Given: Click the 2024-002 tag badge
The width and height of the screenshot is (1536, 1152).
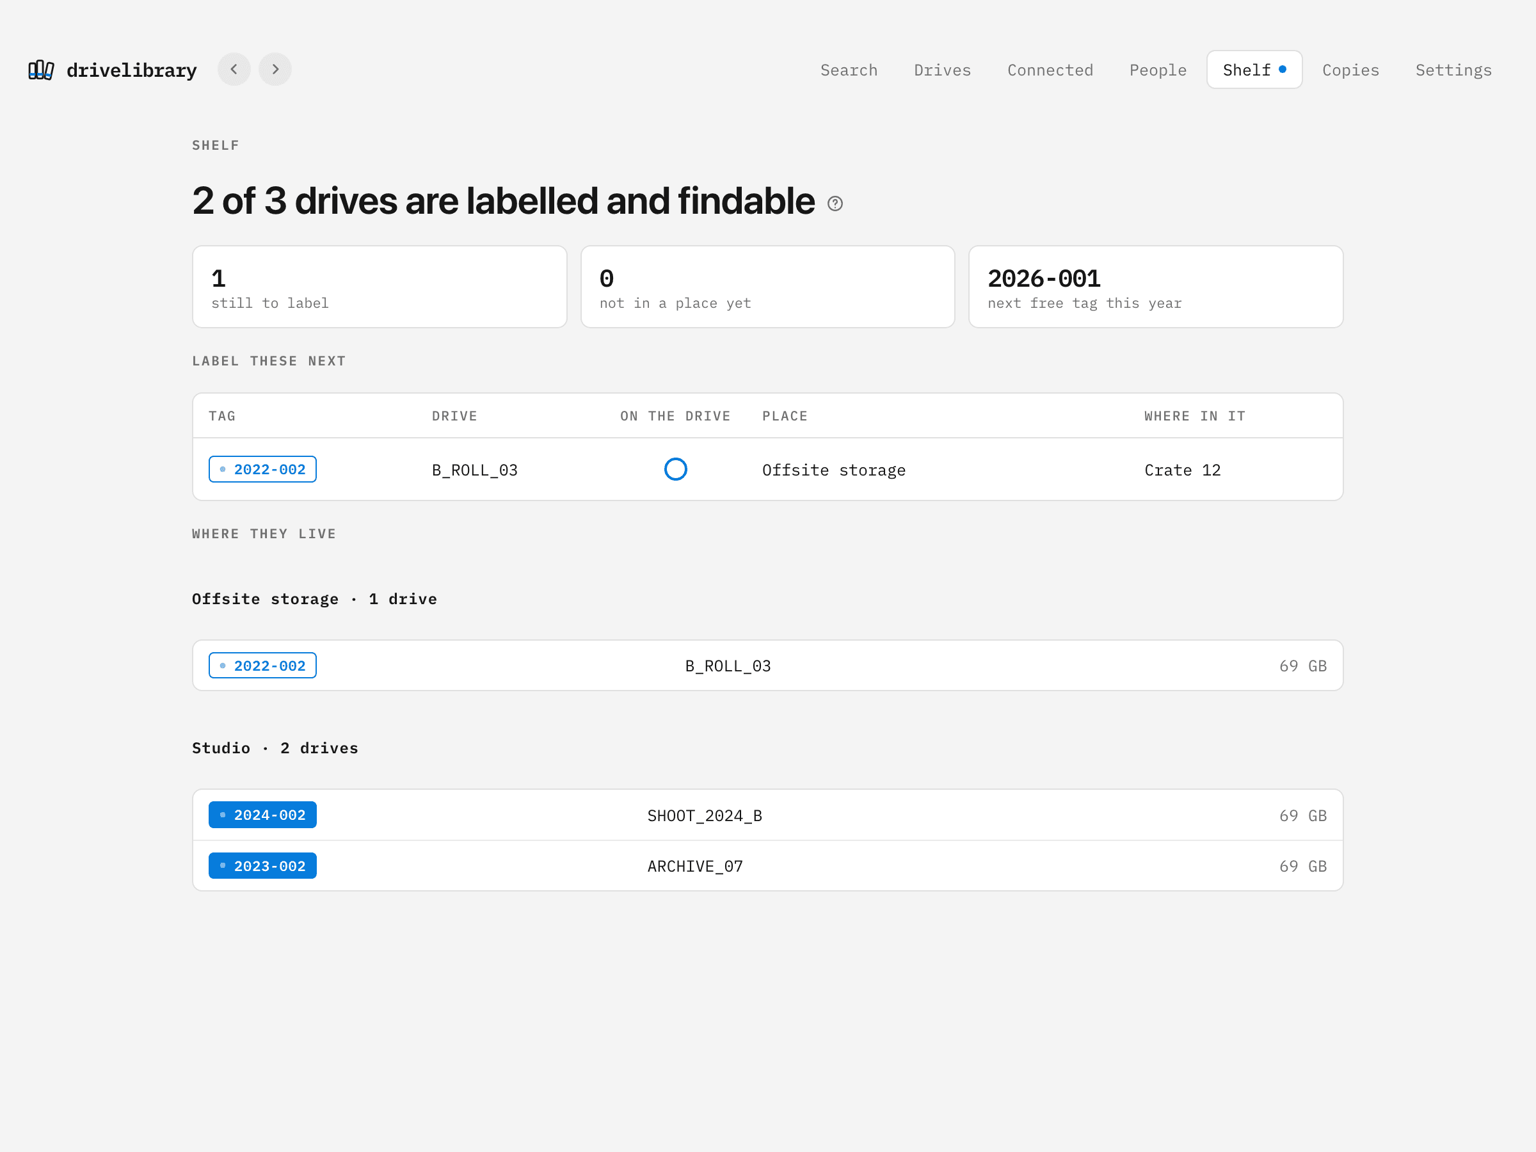Looking at the screenshot, I should point(262,815).
